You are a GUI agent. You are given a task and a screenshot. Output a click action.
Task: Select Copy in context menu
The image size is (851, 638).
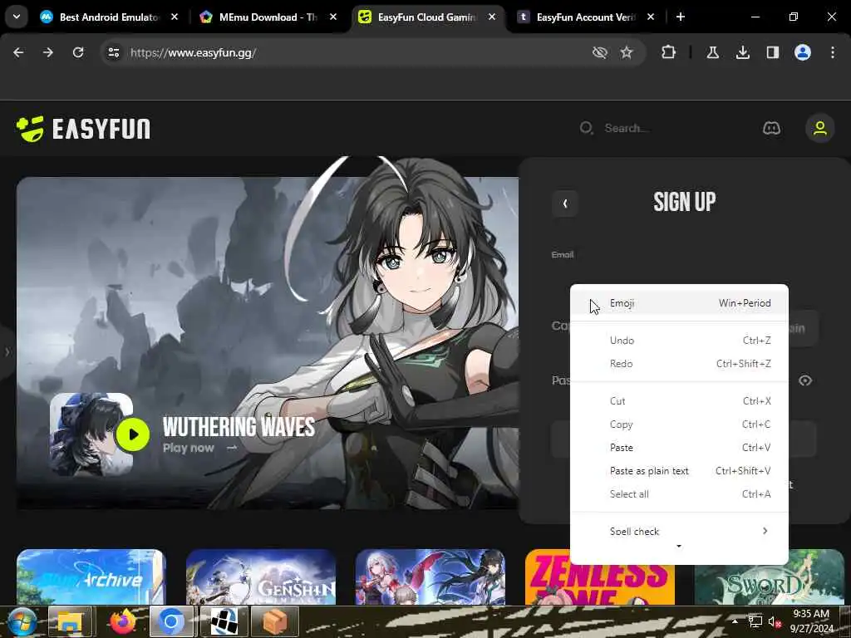pyautogui.click(x=679, y=425)
